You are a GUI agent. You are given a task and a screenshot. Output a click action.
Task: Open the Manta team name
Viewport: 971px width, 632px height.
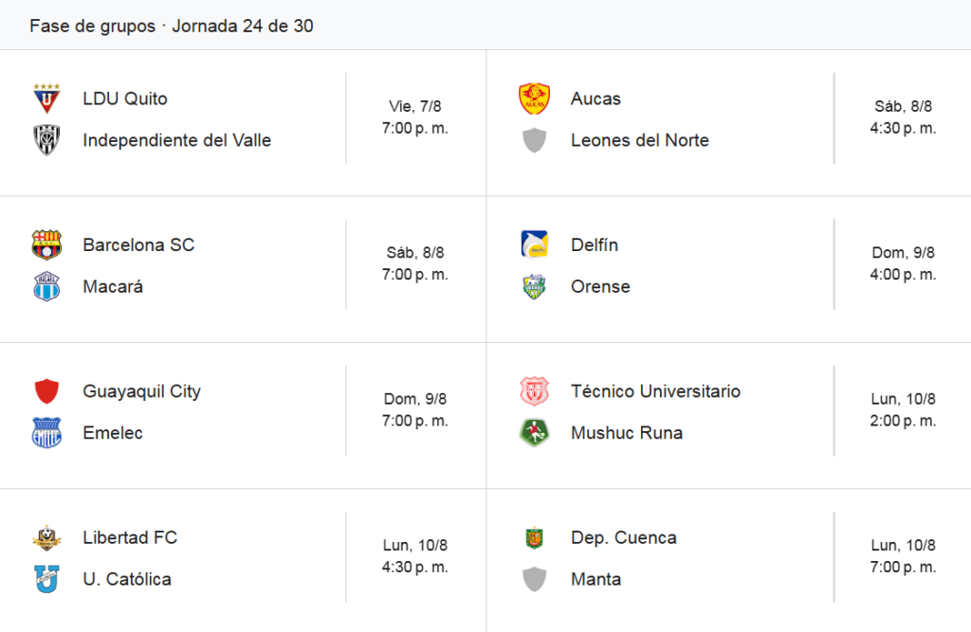coord(595,579)
